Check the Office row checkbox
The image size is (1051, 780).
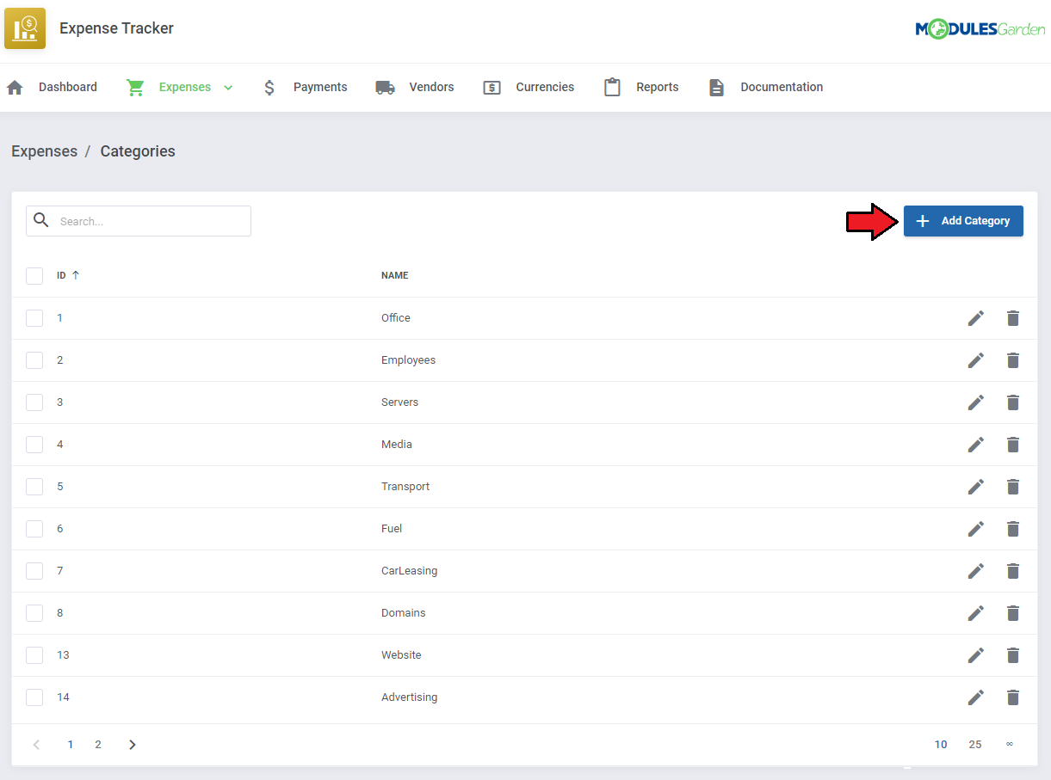point(34,318)
